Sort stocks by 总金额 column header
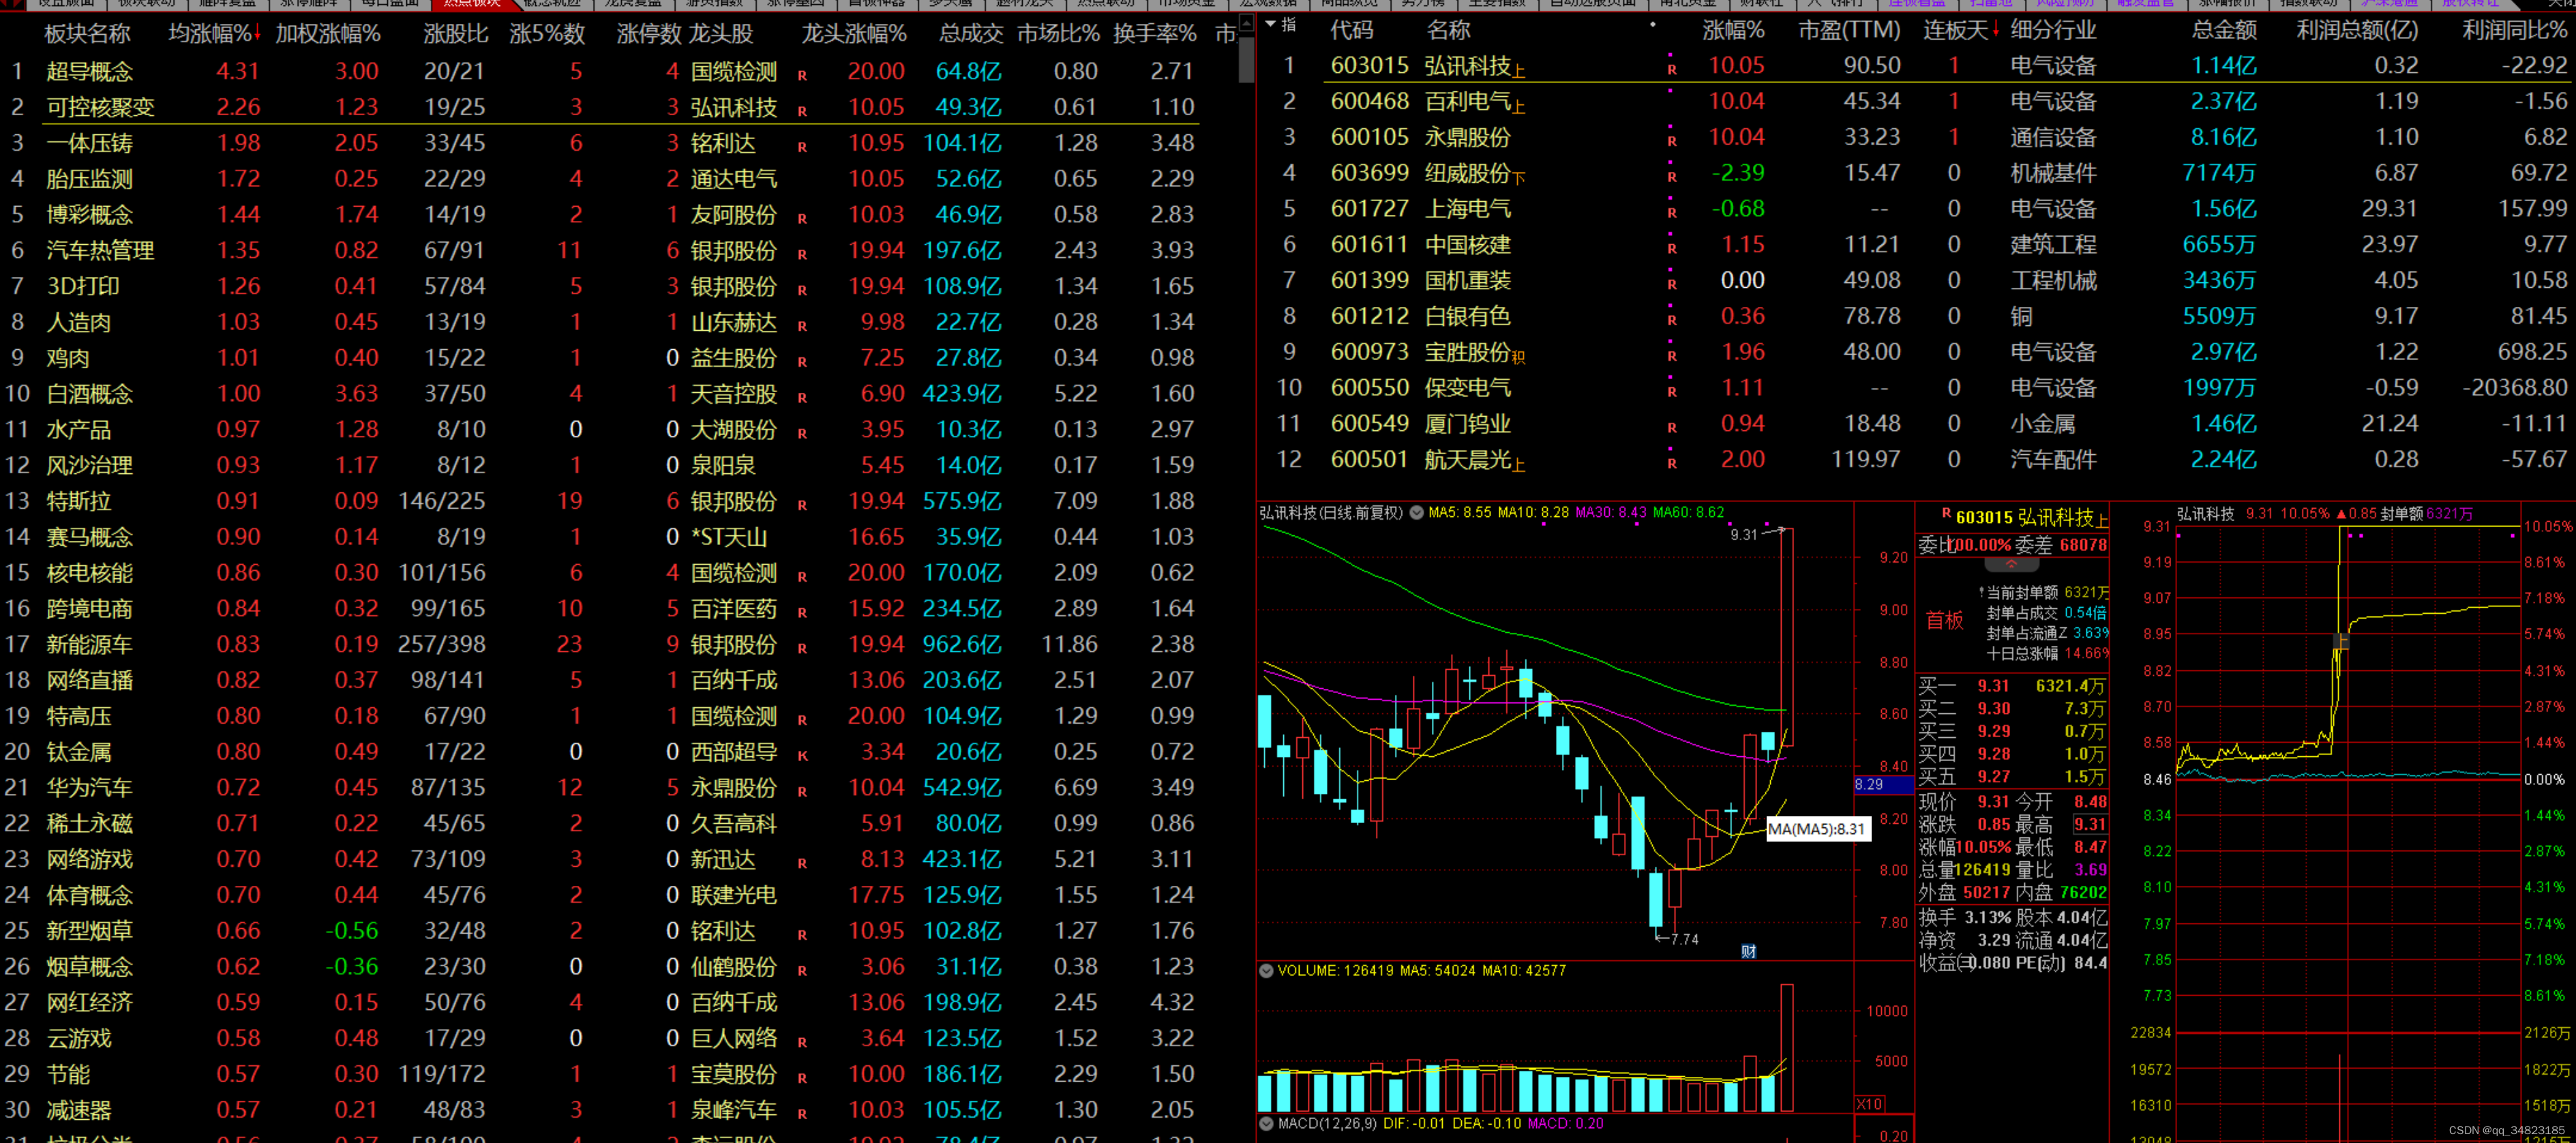 (2223, 30)
